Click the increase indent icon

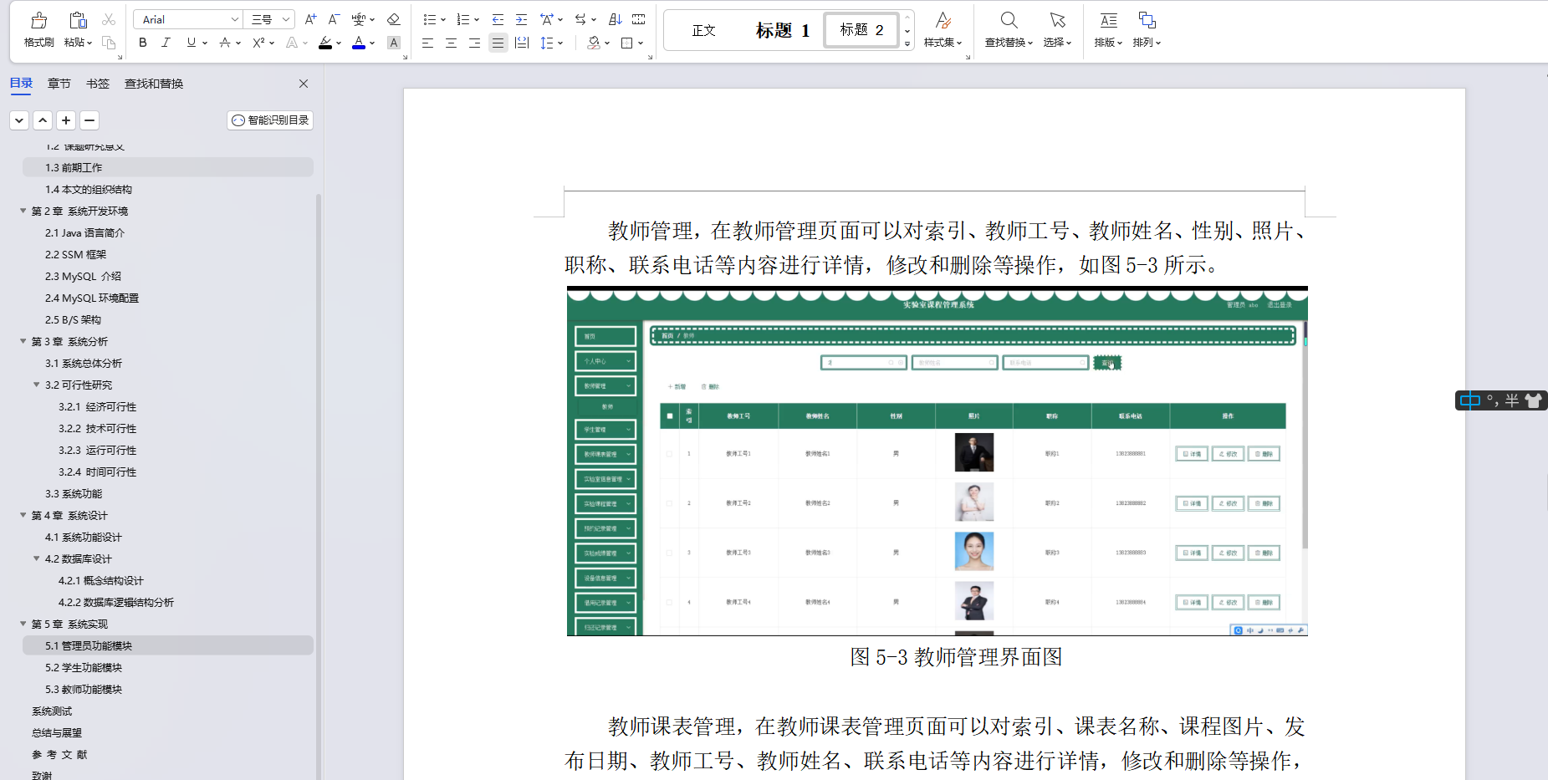click(x=521, y=19)
